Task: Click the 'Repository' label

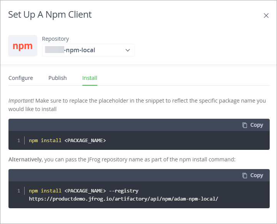Action: [x=55, y=39]
